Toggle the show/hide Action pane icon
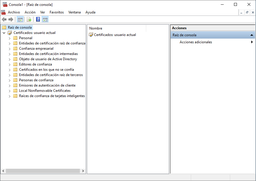The width and height of the screenshot is (256, 181). [x=45, y=20]
